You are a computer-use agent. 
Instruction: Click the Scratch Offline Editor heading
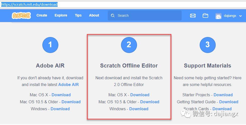[x=129, y=65]
